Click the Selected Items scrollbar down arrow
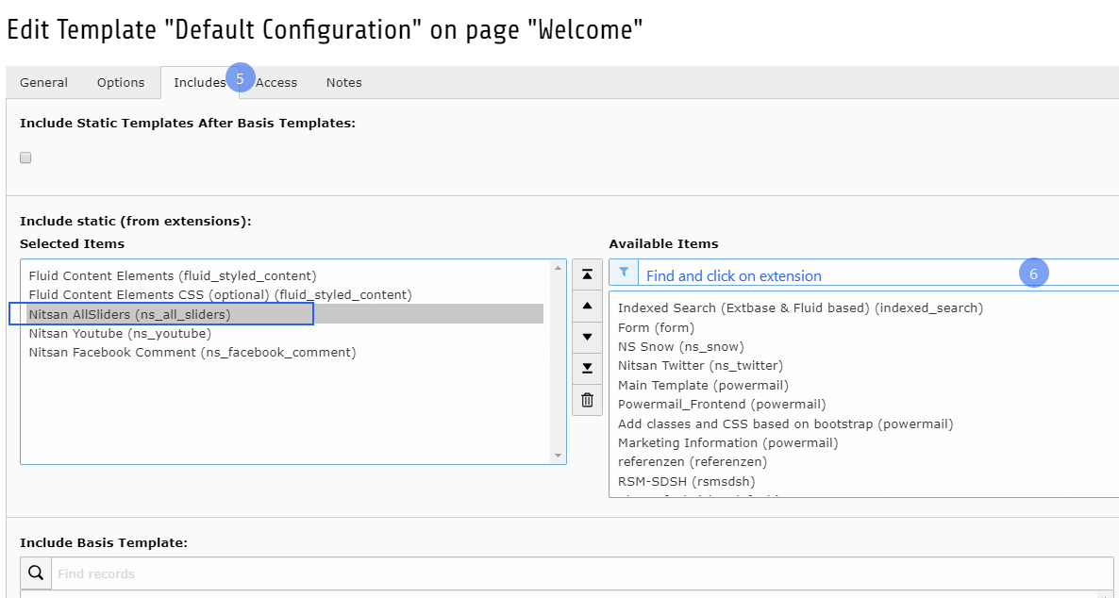The image size is (1119, 598). (x=558, y=456)
